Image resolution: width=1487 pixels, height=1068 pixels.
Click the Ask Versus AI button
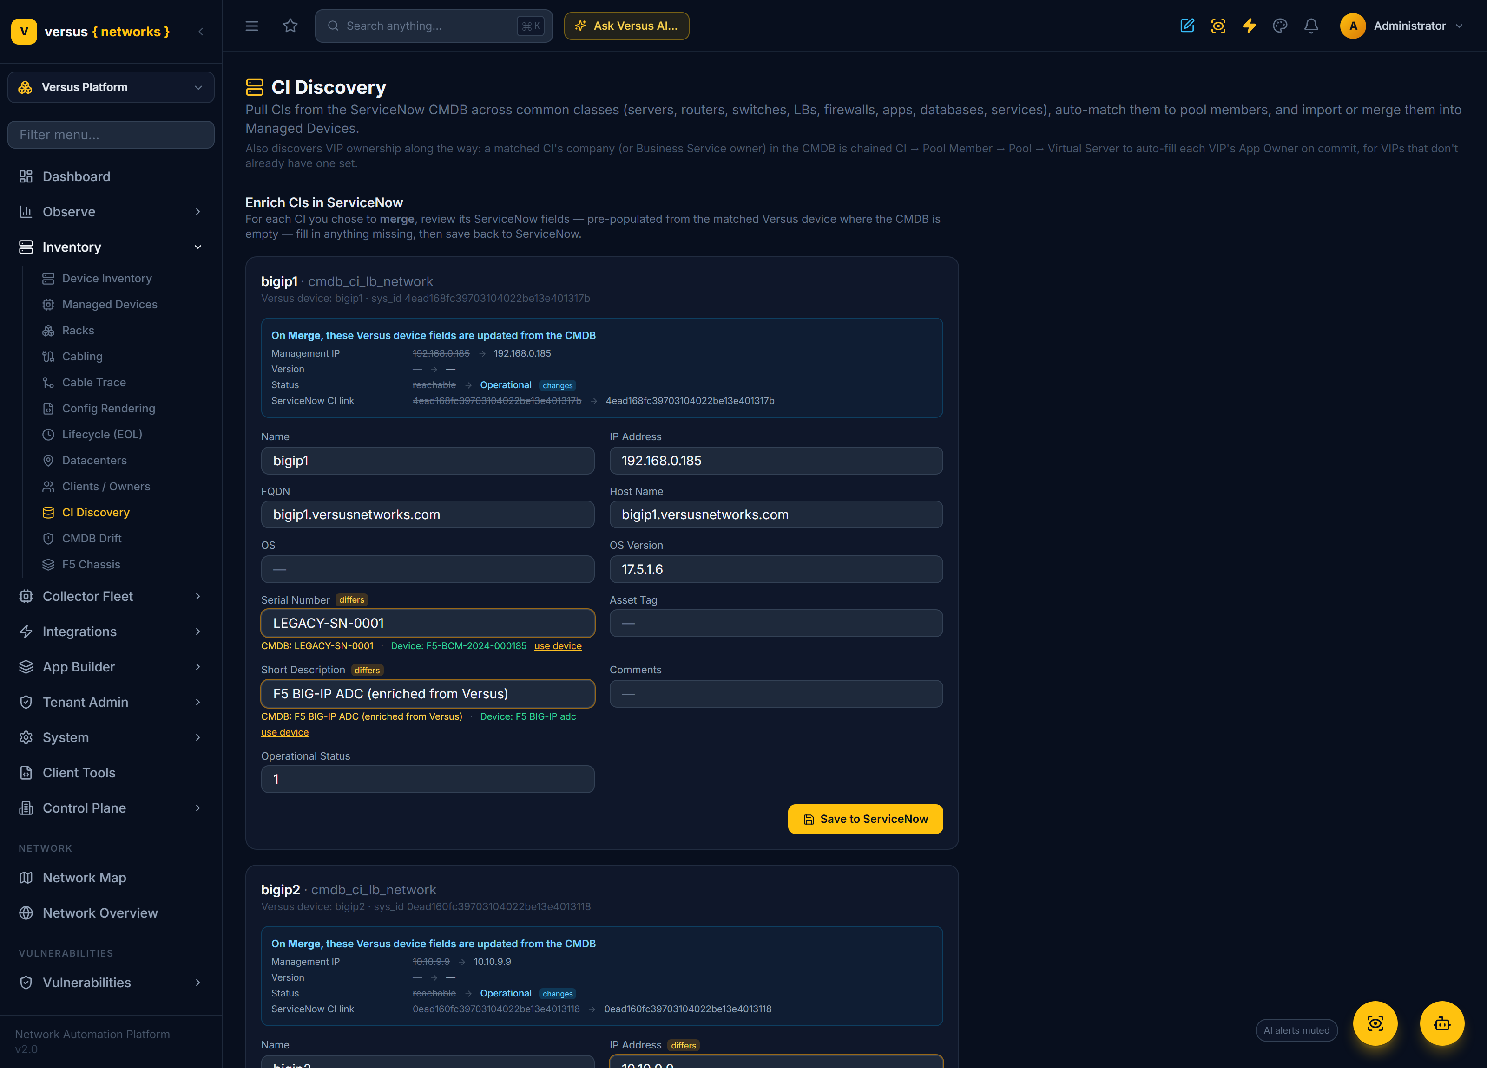(x=627, y=26)
